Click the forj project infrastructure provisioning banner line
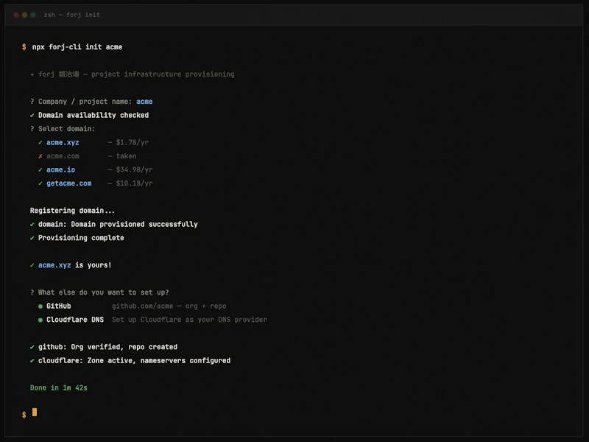589x442 pixels. (x=133, y=74)
